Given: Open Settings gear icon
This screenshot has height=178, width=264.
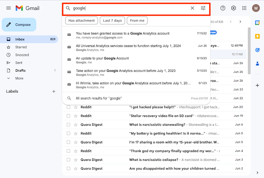Looking at the screenshot, I should point(234,8).
